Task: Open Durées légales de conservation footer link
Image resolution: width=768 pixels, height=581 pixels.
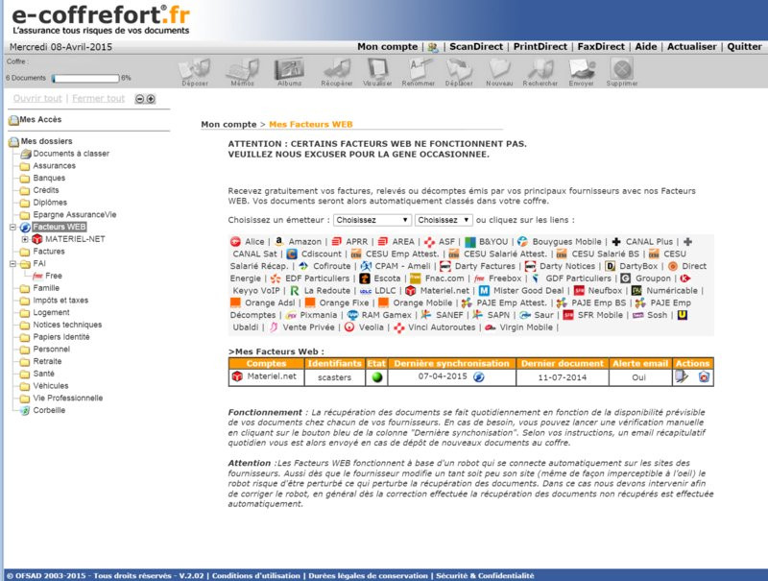Action: 368,575
